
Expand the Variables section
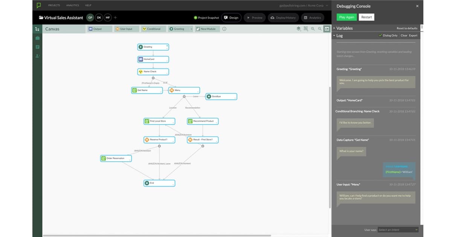click(x=334, y=28)
